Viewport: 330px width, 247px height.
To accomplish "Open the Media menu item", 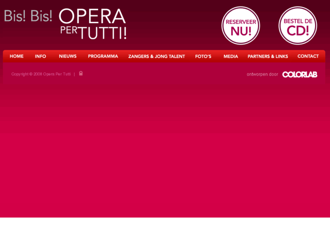I will tap(231, 56).
